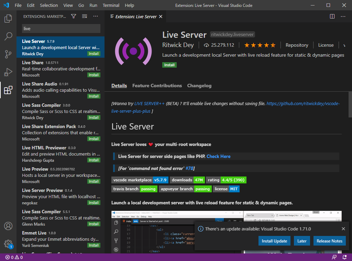Click Install Update button
The height and width of the screenshot is (261, 352).
point(274,241)
